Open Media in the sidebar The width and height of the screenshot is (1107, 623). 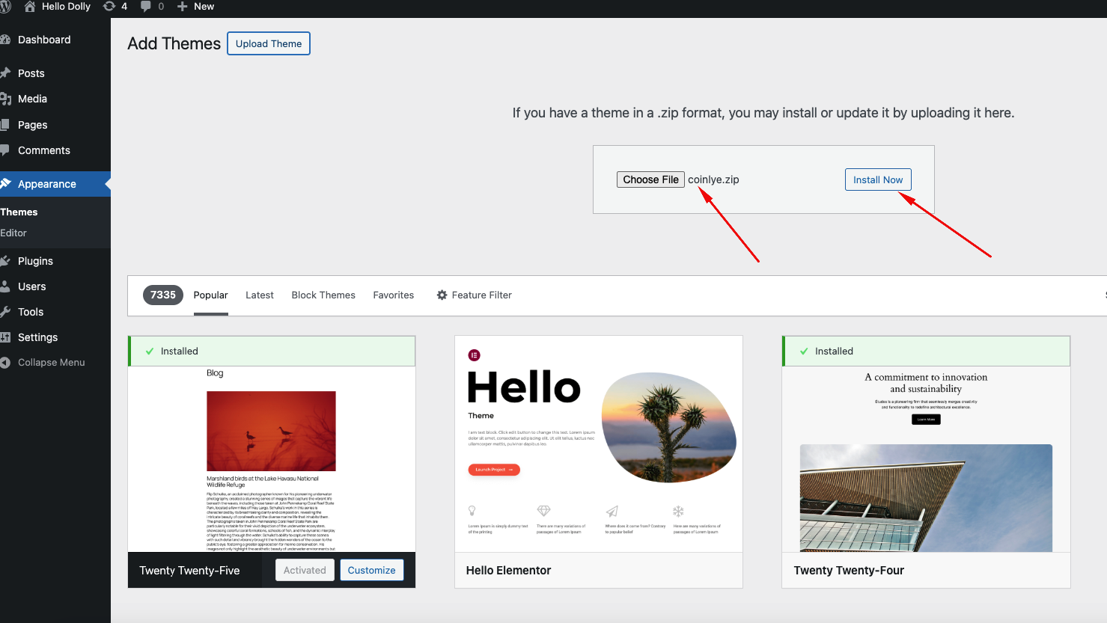point(55,99)
